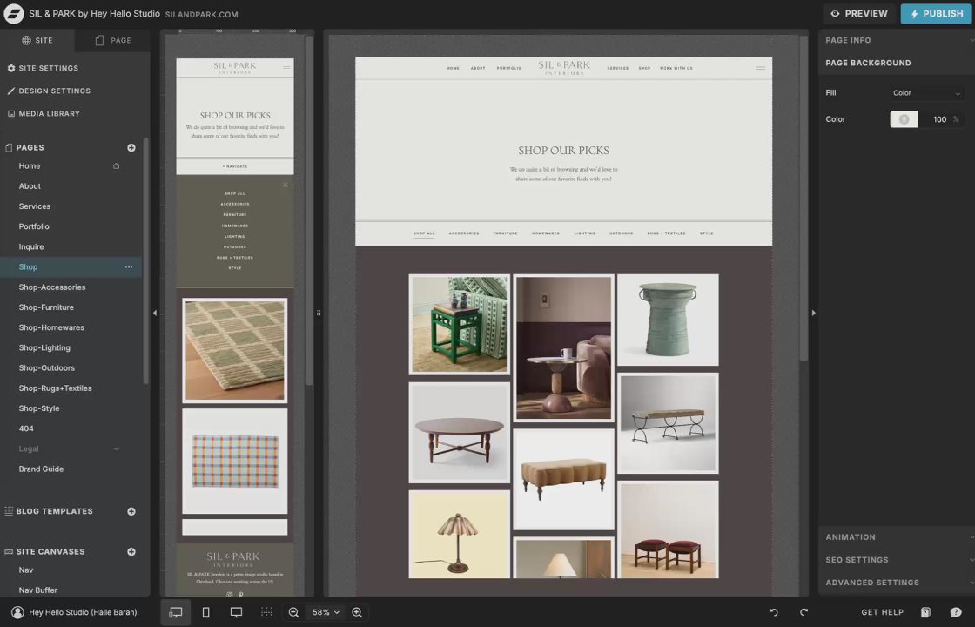The image size is (975, 627).
Task: Add a new site canvas
Action: coord(131,552)
